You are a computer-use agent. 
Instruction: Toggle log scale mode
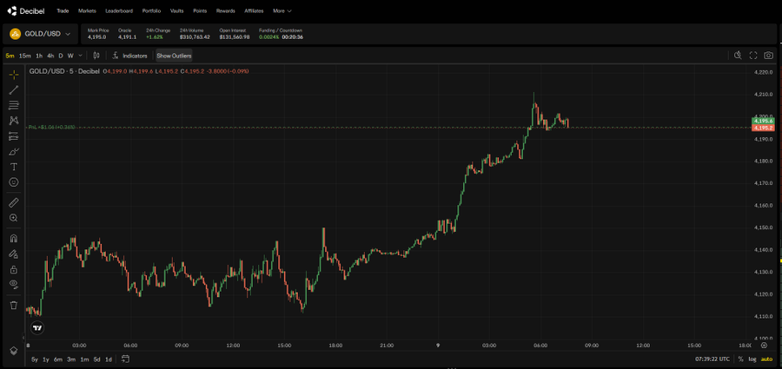752,359
